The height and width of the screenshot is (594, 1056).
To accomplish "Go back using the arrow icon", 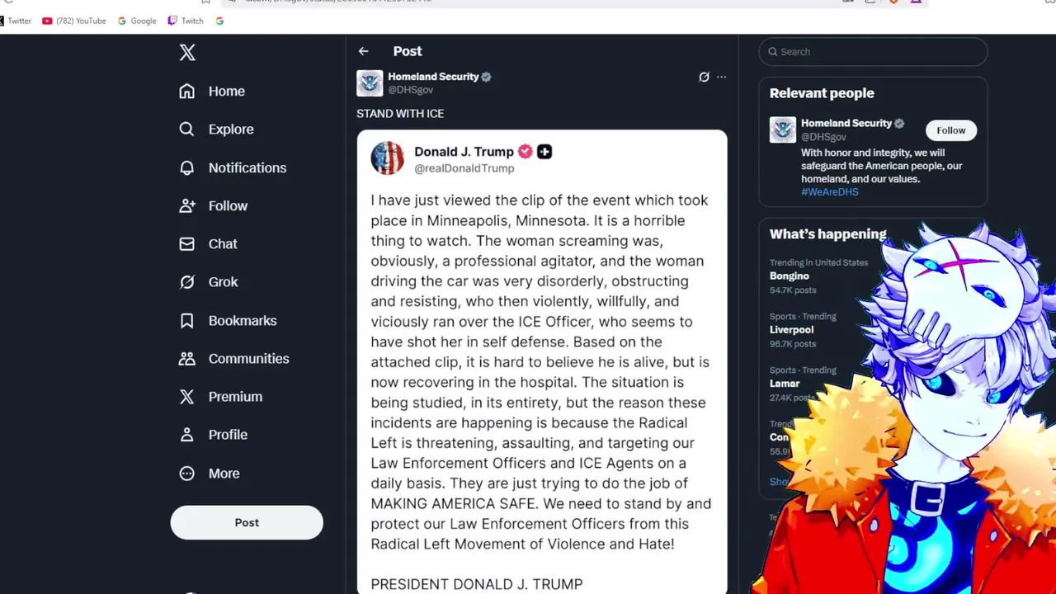I will (363, 51).
